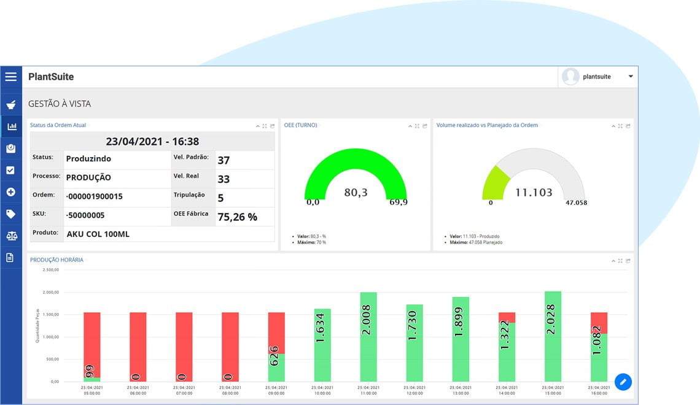
Task: Click the volume gauge lime segment
Action: click(495, 183)
